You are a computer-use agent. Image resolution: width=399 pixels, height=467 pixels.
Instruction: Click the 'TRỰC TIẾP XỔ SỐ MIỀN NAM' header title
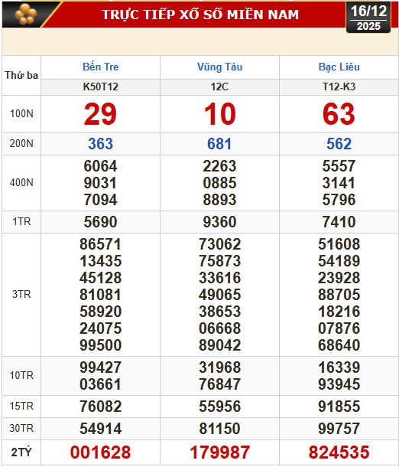200,15
